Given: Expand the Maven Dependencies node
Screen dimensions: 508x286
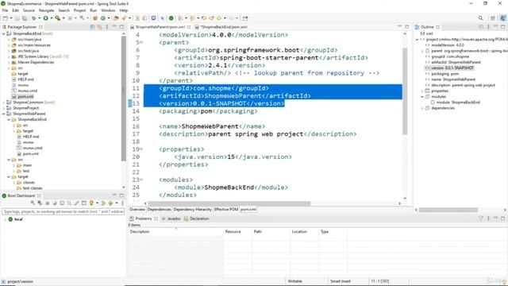Looking at the screenshot, I should [9, 62].
